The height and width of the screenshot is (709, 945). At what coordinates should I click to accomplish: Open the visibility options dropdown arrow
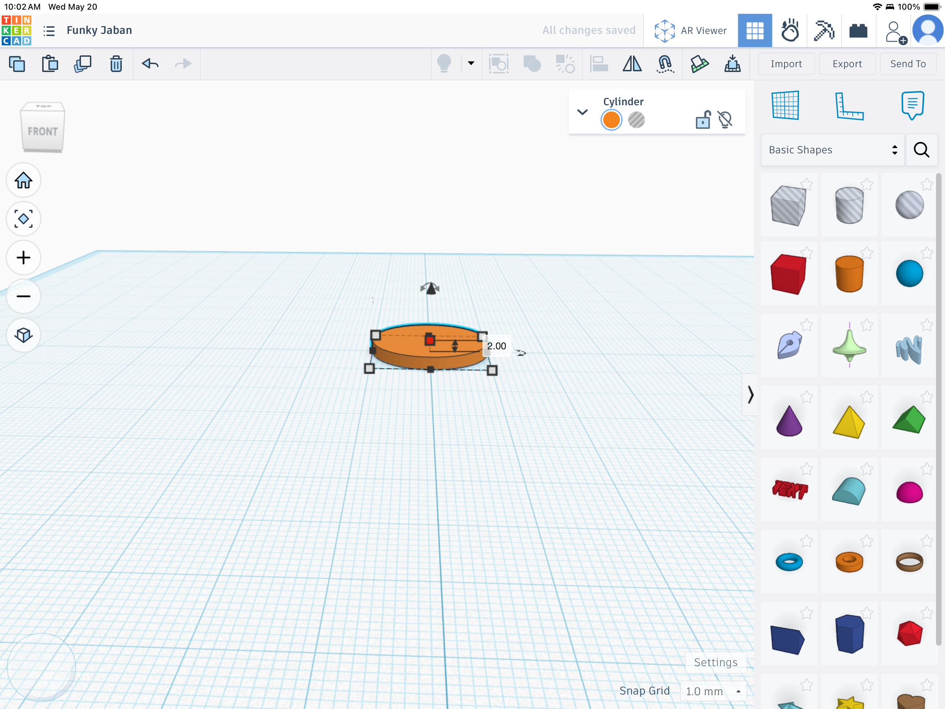[x=471, y=63]
